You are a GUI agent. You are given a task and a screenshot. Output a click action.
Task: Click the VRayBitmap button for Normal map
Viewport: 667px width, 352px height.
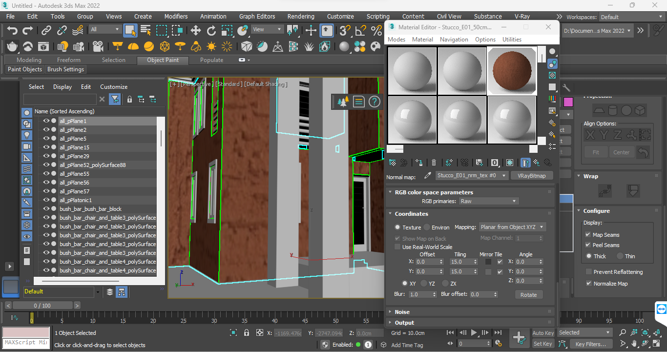click(x=532, y=175)
